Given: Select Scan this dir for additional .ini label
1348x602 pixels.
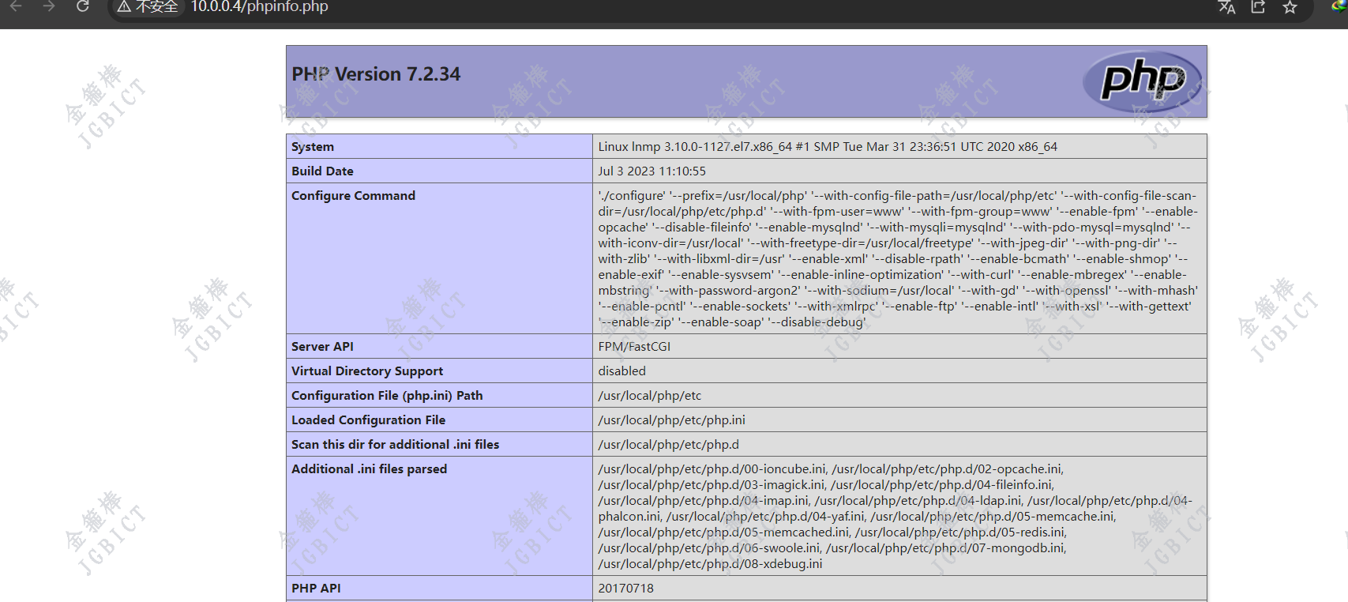Looking at the screenshot, I should [x=395, y=445].
